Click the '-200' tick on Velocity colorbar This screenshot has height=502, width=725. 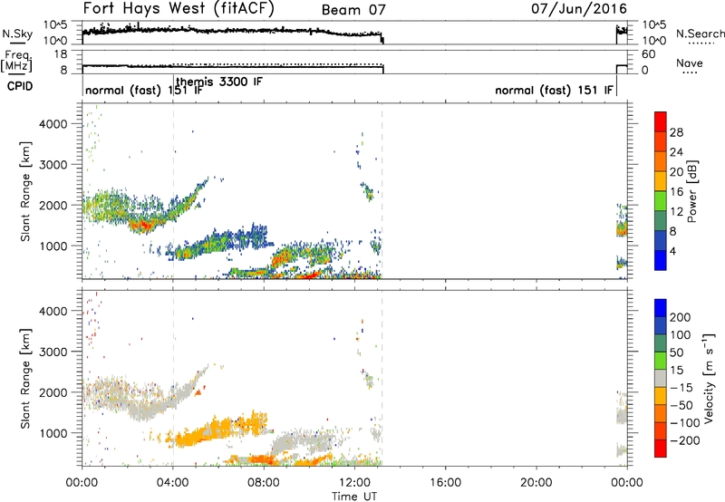click(x=685, y=440)
